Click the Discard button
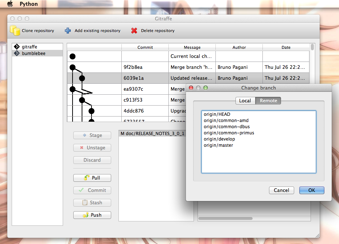Viewport: 339px width, 244px height. [92, 160]
